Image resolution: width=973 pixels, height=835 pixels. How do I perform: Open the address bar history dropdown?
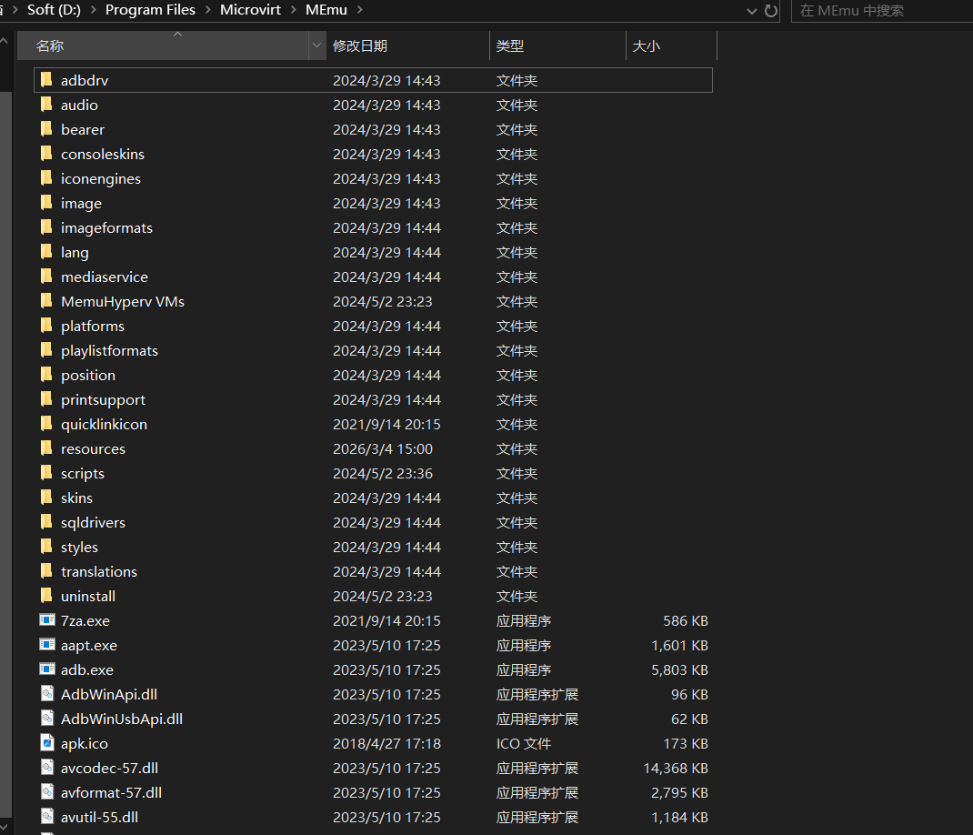coord(751,11)
